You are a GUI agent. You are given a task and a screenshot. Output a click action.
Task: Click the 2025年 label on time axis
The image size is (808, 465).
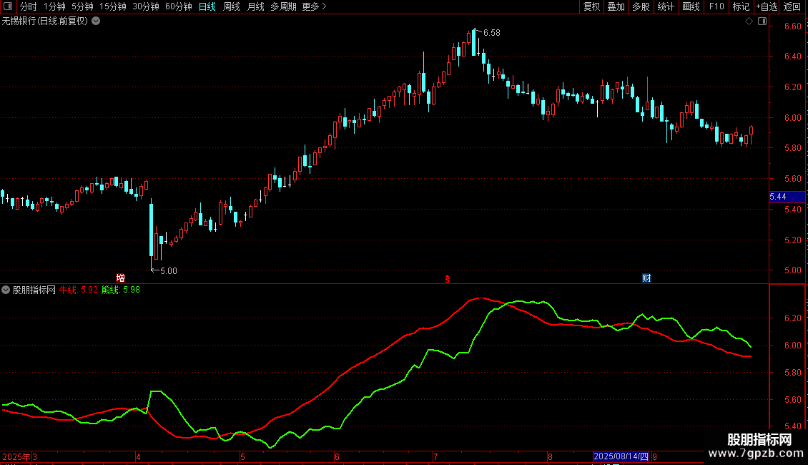16,456
